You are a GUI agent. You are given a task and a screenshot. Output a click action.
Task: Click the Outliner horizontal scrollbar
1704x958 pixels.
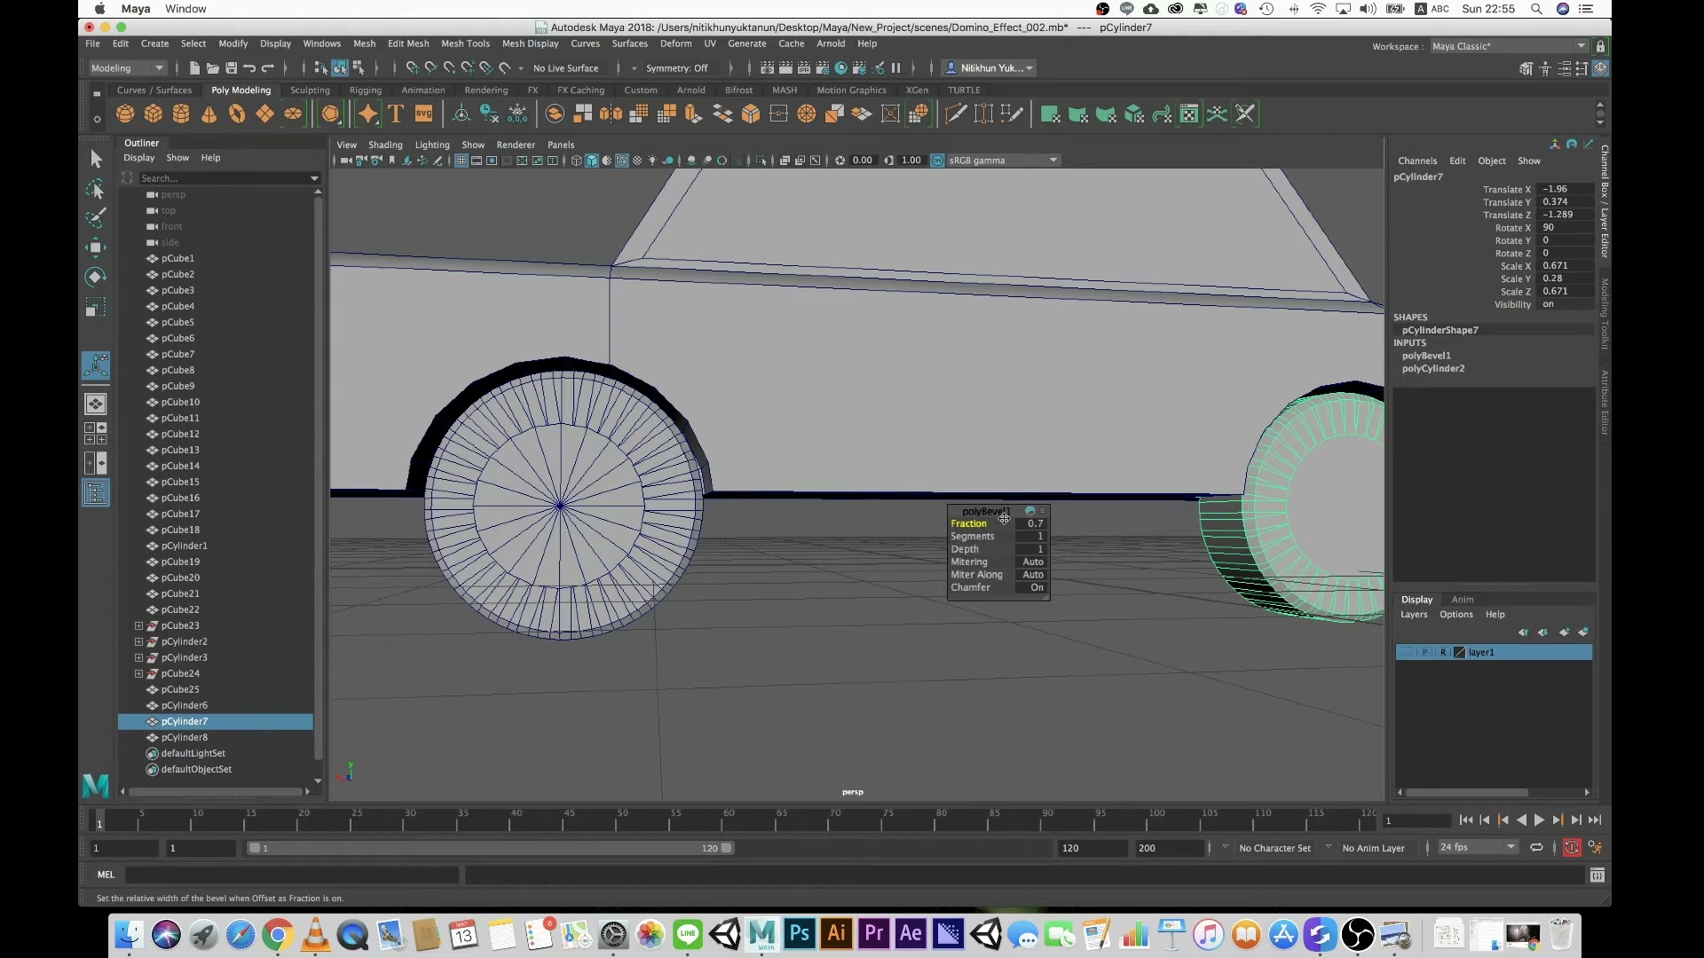click(x=216, y=792)
